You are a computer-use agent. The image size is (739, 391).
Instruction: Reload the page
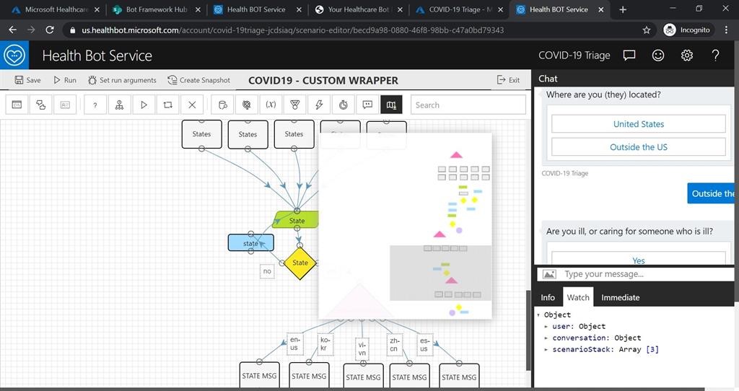pyautogui.click(x=50, y=30)
